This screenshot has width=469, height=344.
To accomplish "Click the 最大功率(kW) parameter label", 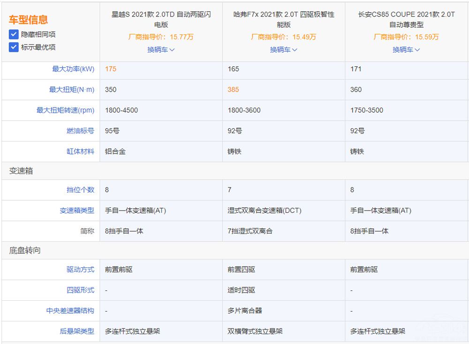I will click(73, 69).
